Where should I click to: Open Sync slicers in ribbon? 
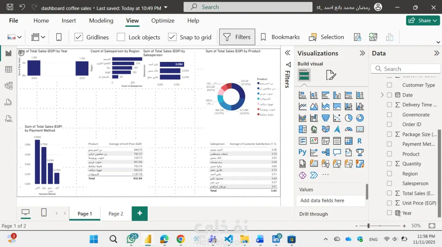[373, 37]
